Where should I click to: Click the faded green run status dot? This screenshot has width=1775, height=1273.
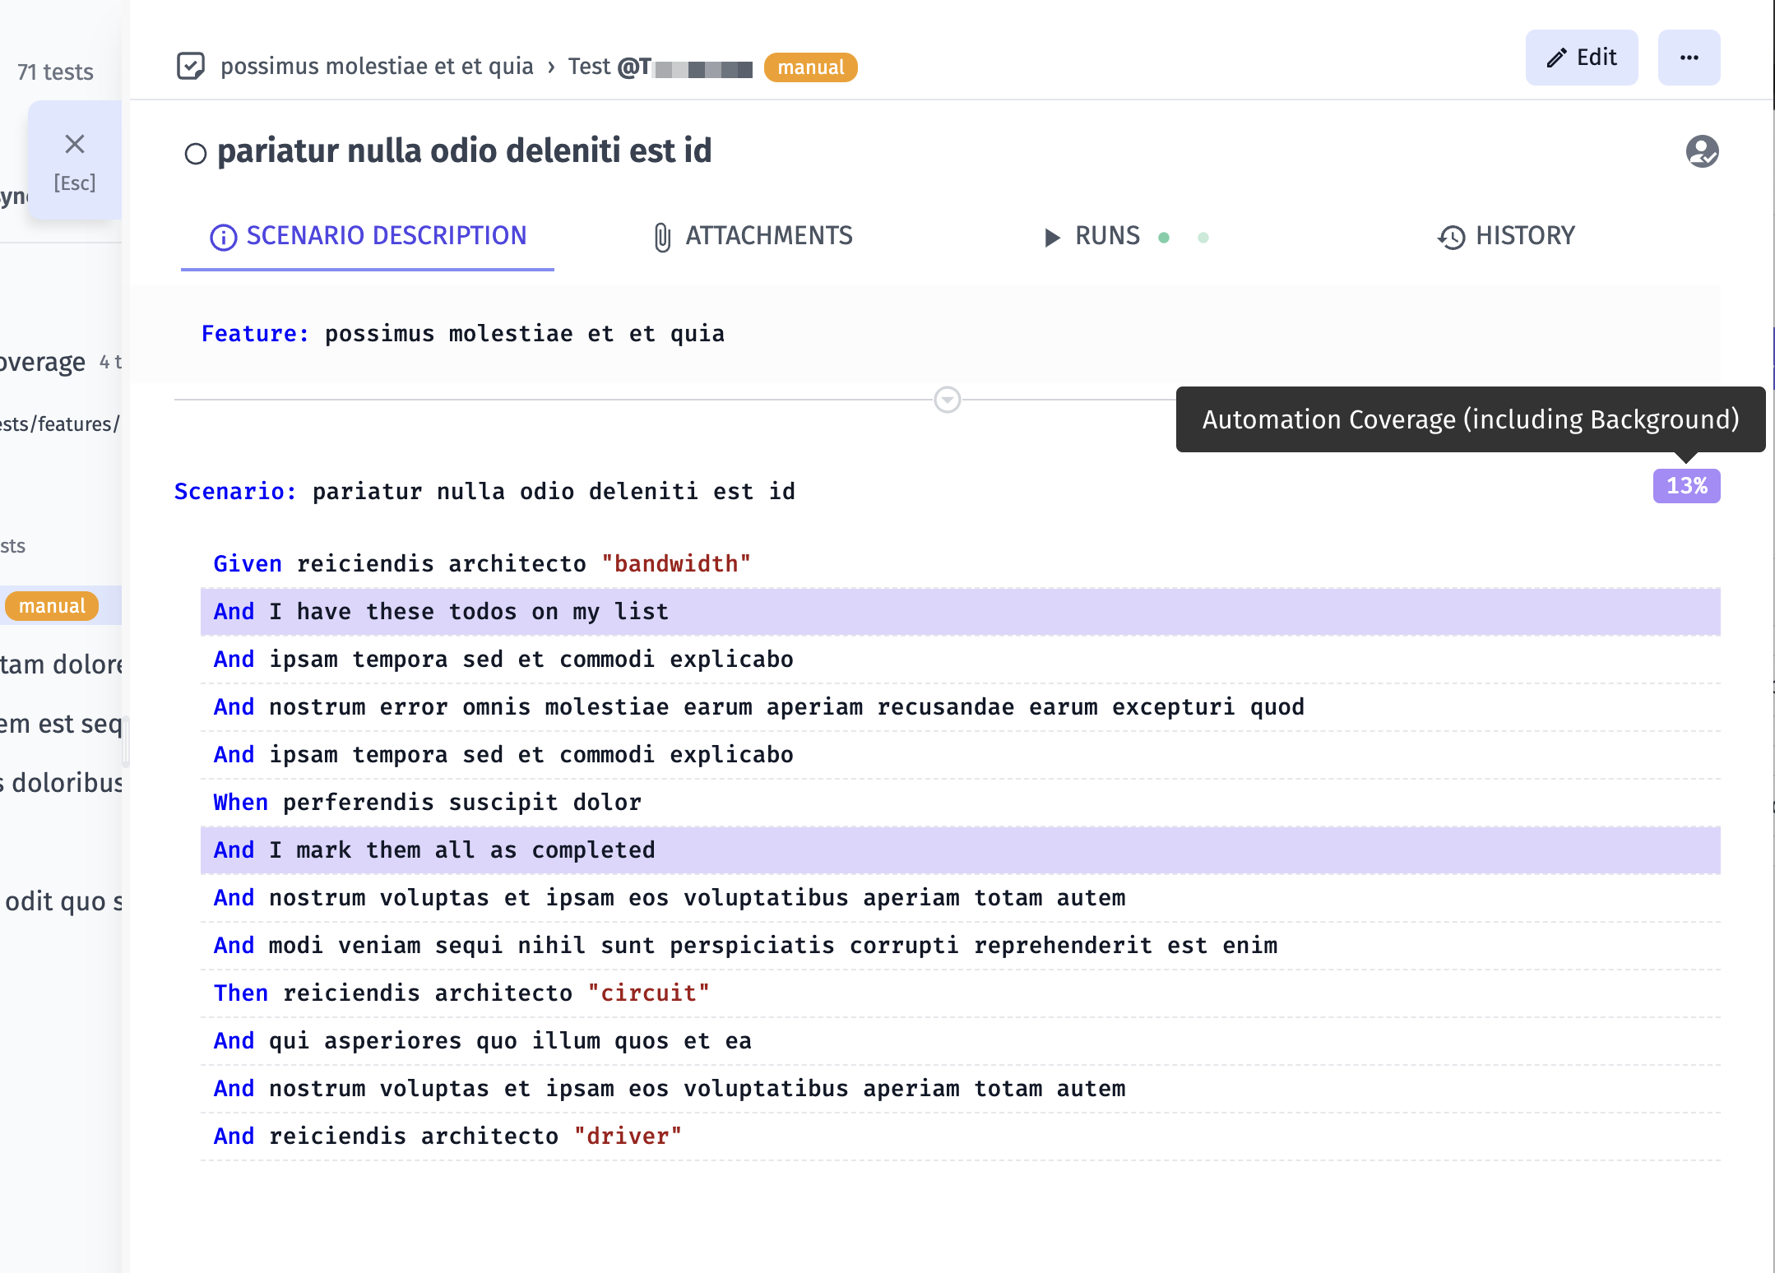point(1203,238)
